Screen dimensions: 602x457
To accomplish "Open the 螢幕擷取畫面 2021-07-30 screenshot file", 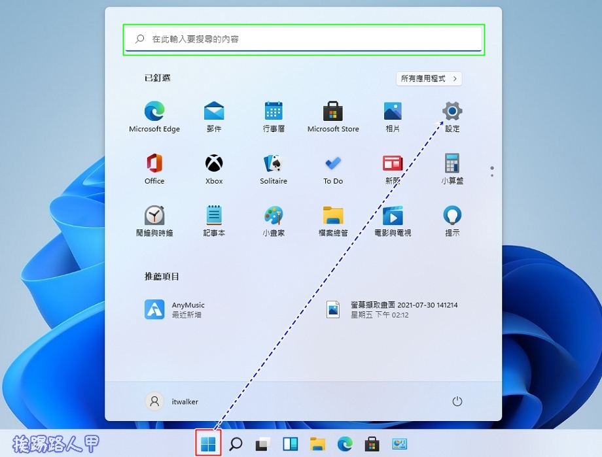I will click(391, 309).
